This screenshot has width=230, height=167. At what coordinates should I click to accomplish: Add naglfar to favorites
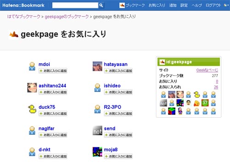click(x=53, y=135)
